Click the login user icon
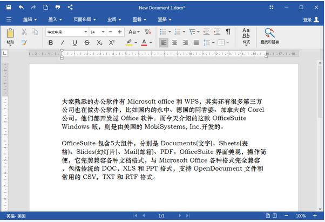325x222 pixels. (316, 19)
